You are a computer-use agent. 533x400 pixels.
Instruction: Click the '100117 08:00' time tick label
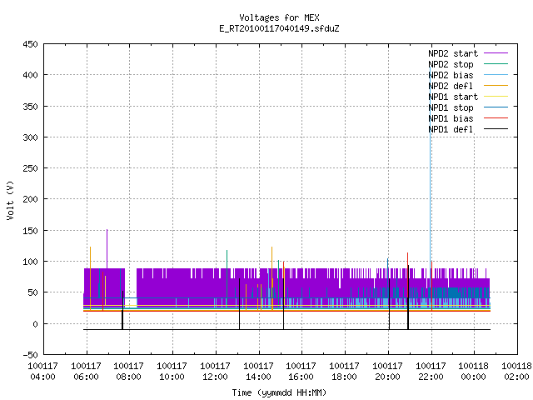point(129,371)
